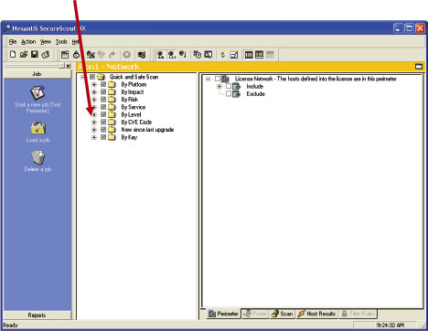
Task: Collapse the Quick and Safe Scan tree
Action: tap(82, 77)
